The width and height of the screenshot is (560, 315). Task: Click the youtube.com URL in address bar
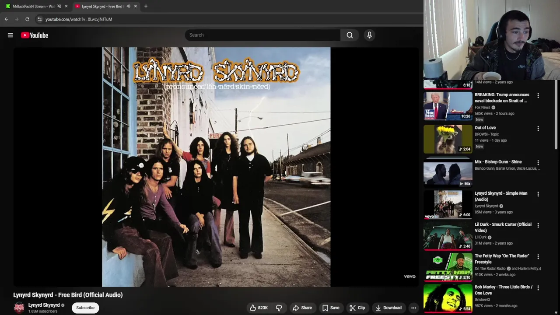point(79,19)
